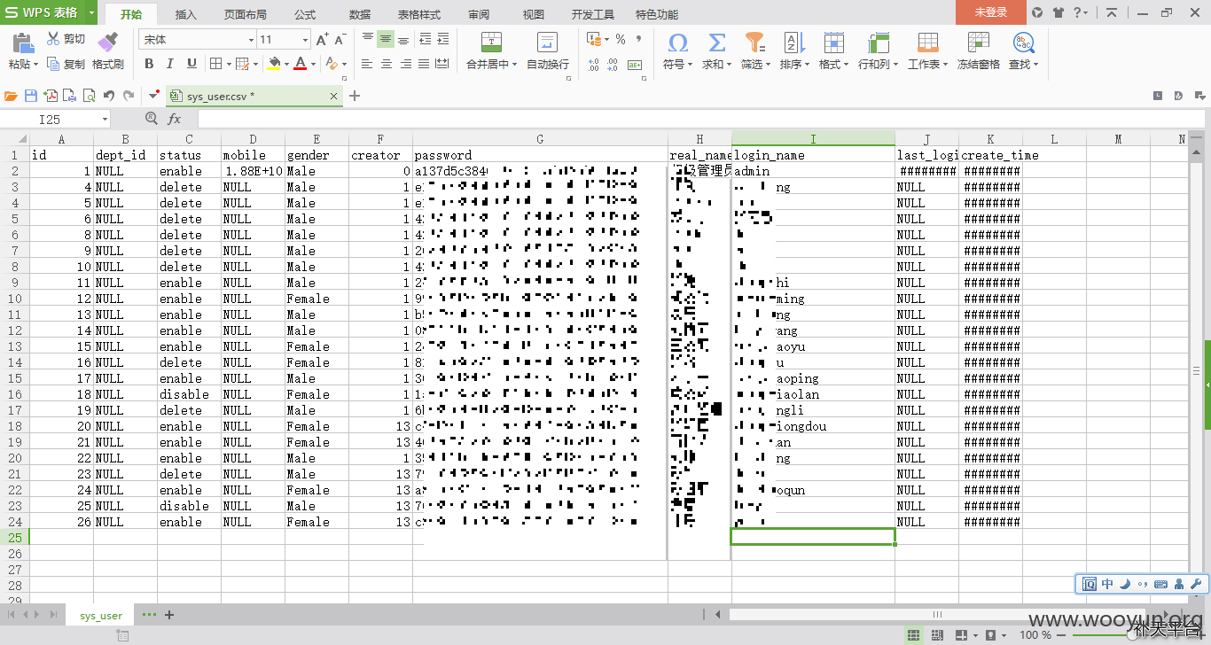Open the Format 格式 menu
Image resolution: width=1211 pixels, height=645 pixels.
click(x=833, y=51)
